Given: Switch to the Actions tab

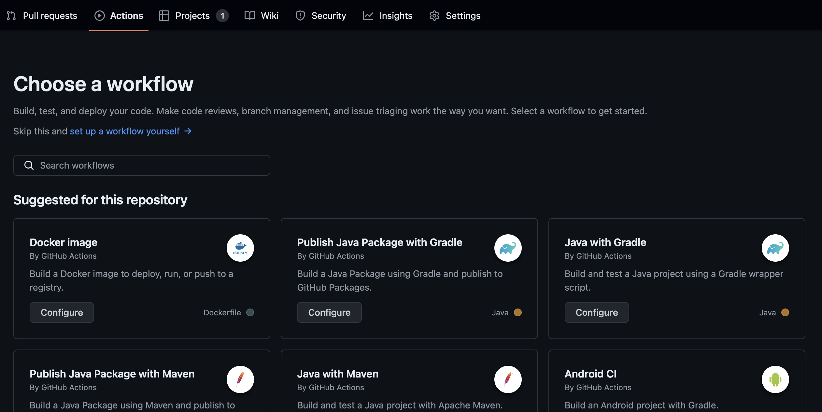Looking at the screenshot, I should [x=127, y=15].
